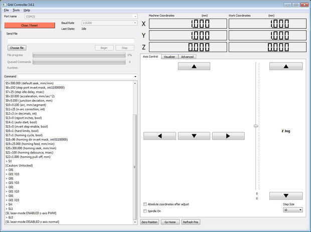Lower Z axis with the Z Jog down arrow
This screenshot has height=232, width=311.
(286, 196)
